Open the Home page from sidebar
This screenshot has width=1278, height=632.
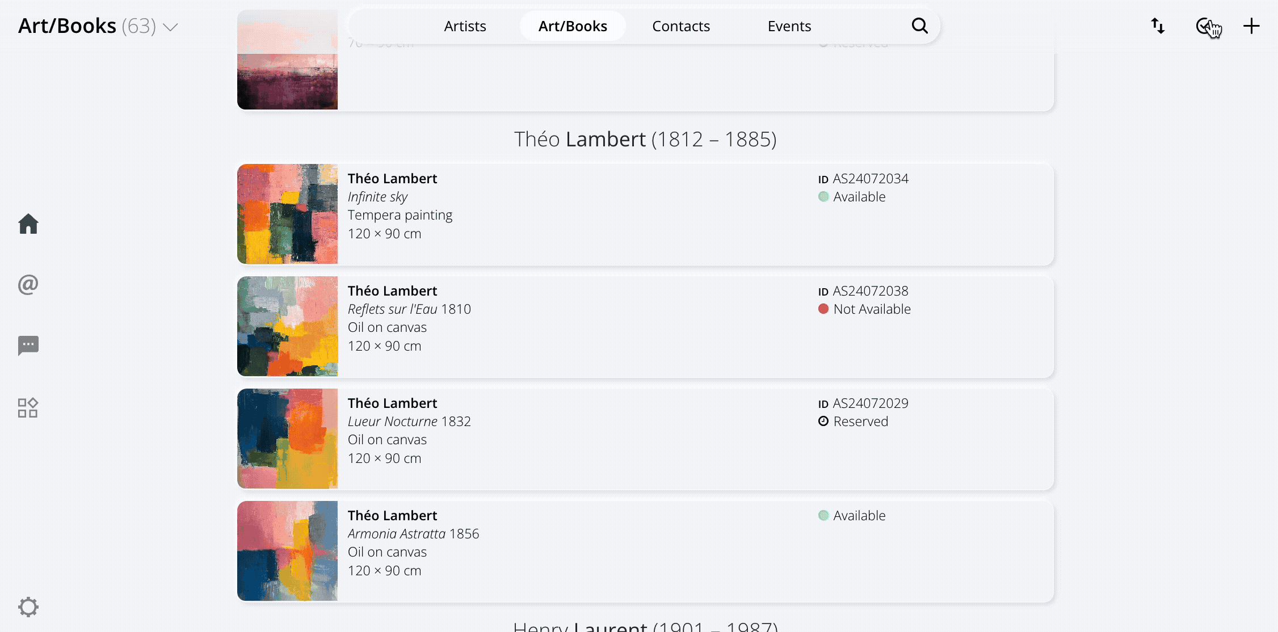pyautogui.click(x=28, y=224)
